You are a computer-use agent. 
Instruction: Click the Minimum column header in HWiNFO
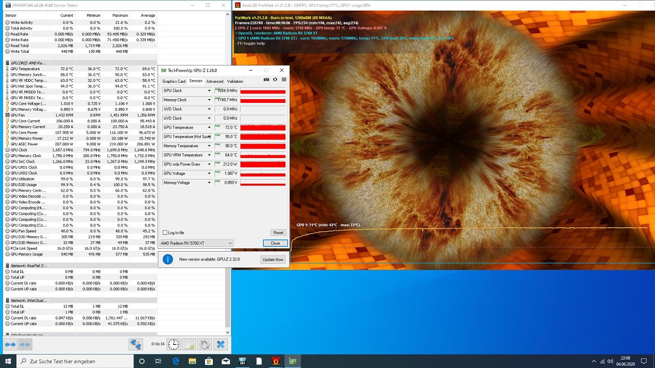point(88,15)
